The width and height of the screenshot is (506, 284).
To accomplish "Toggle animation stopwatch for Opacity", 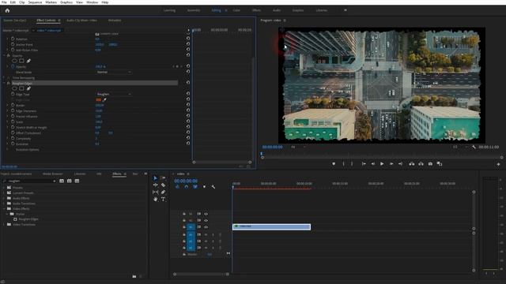I will (13, 66).
